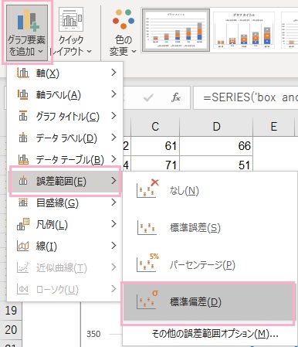Expand the arrow next to 凡例(L)
Screen dimensions: 298x347
coord(114,224)
